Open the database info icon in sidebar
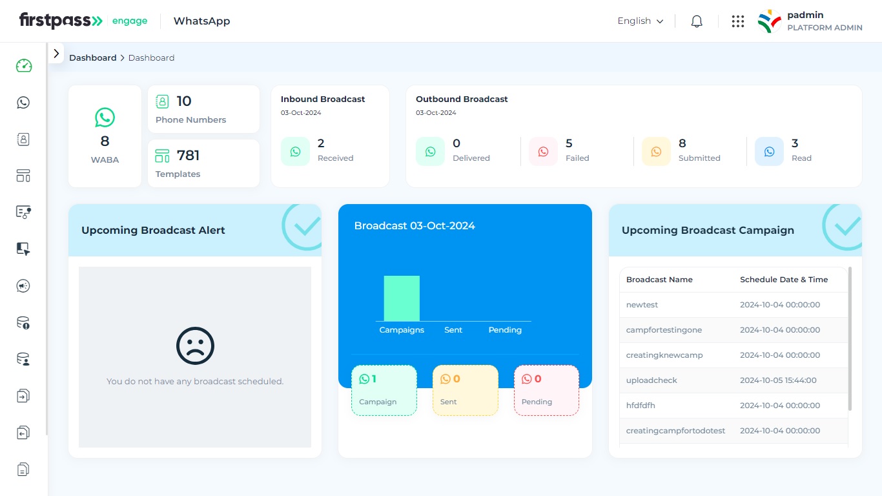The image size is (882, 496). (23, 322)
